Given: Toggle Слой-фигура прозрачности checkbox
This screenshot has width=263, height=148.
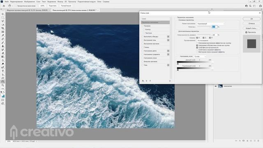Looking at the screenshot, I should pos(197,48).
